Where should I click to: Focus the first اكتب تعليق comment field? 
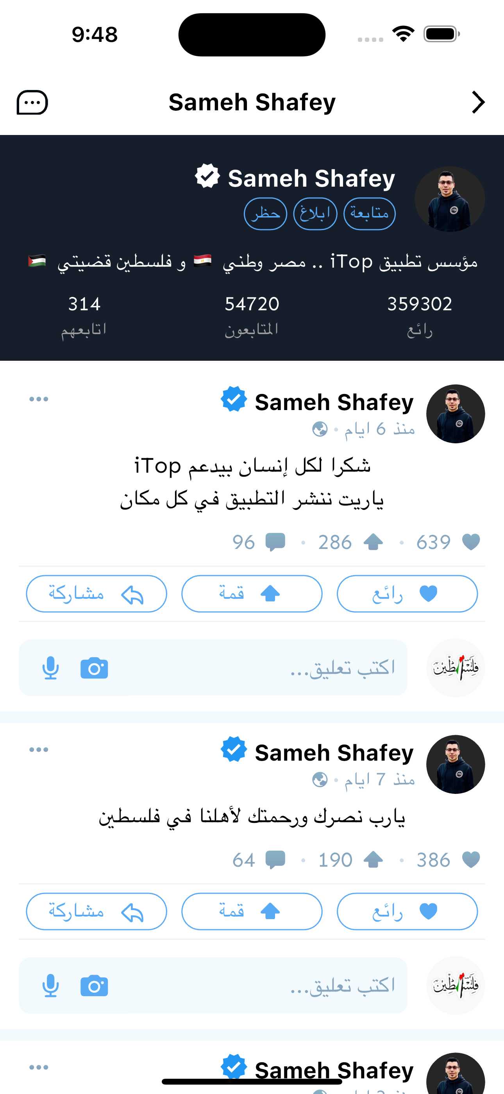(213, 668)
